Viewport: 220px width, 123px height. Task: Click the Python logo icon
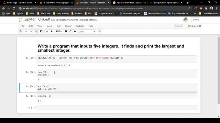[x=186, y=20]
